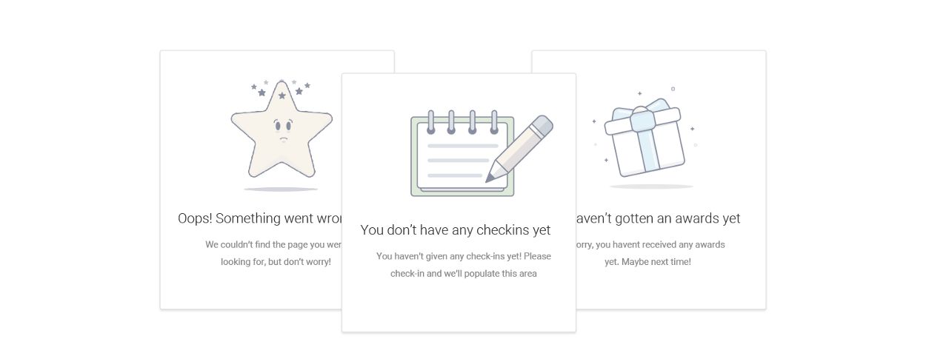This screenshot has width=926, height=356.
Task: Click the "We couldn't find the page" text
Action: coord(273,244)
